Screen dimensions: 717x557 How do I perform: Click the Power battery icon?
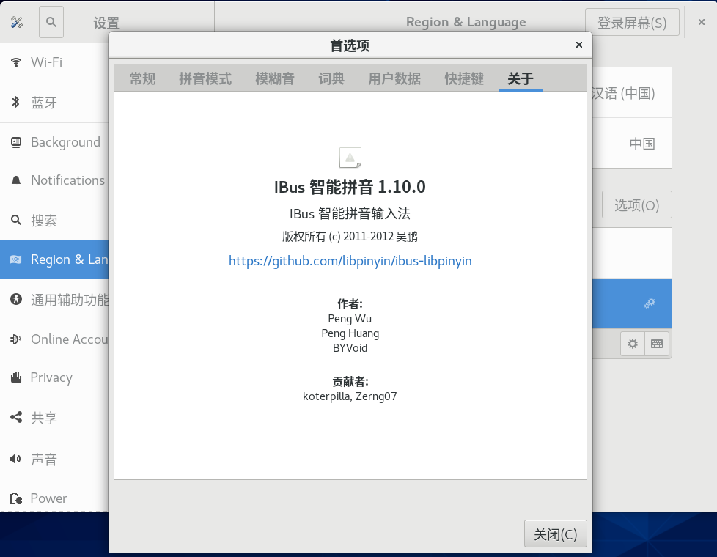pyautogui.click(x=16, y=498)
